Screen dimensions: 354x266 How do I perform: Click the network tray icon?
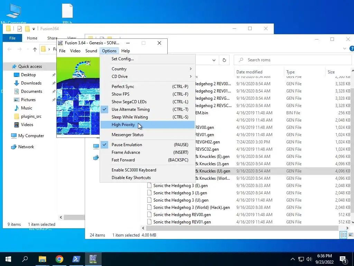pos(301,259)
